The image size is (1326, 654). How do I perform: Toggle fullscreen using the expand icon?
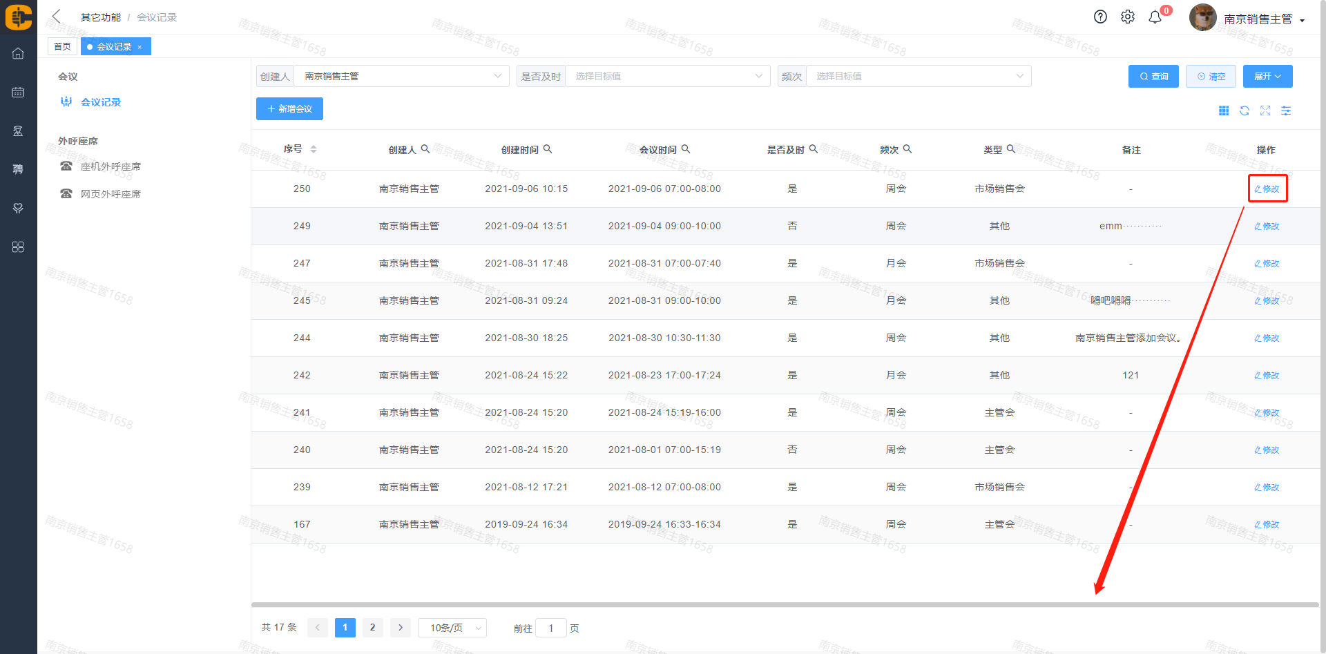1265,110
